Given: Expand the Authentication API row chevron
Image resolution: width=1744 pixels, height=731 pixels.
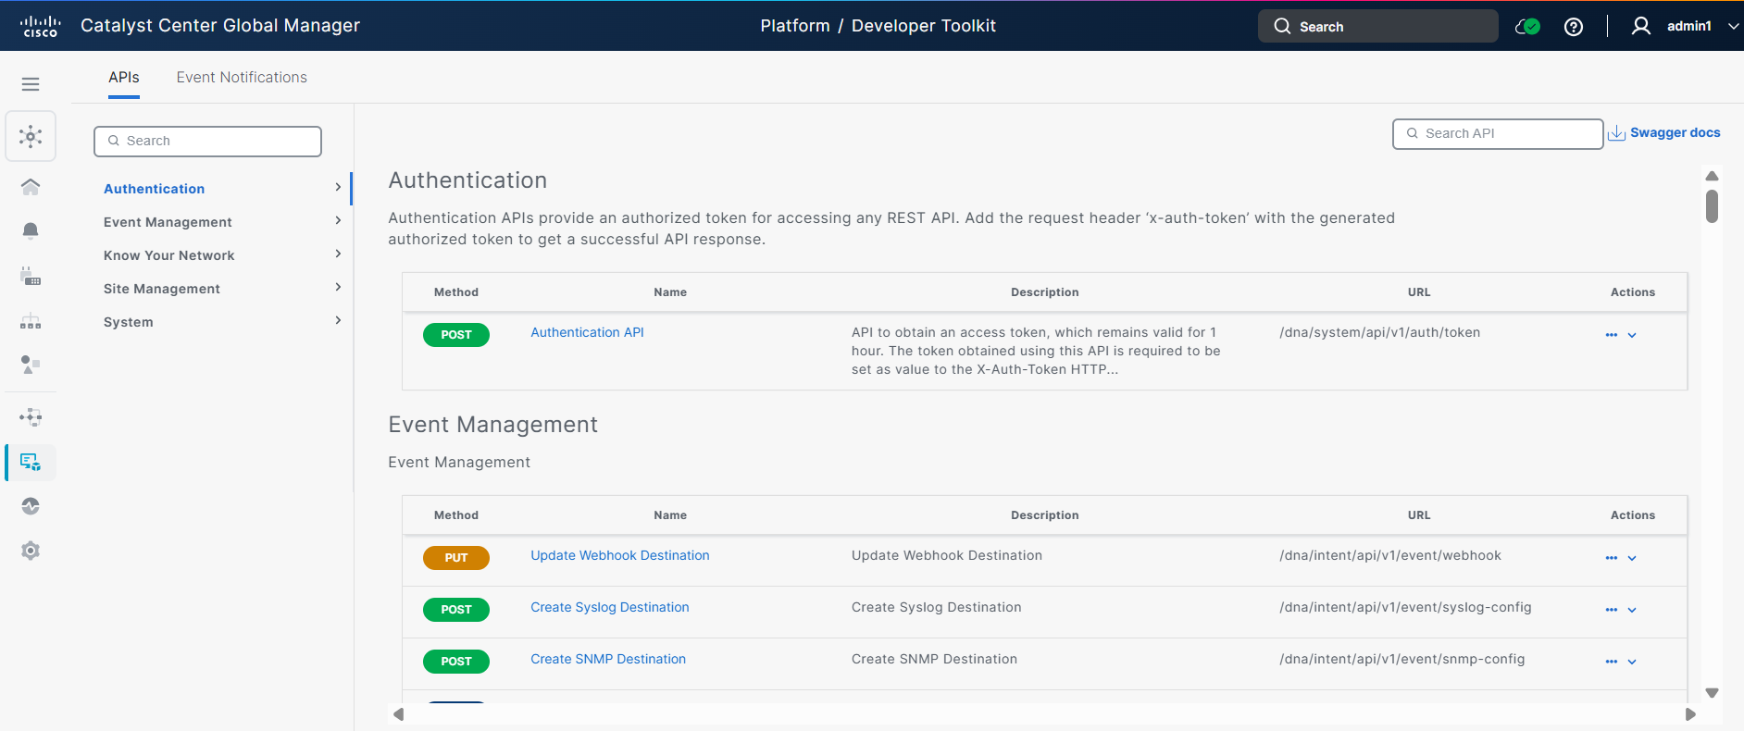Looking at the screenshot, I should tap(1632, 335).
